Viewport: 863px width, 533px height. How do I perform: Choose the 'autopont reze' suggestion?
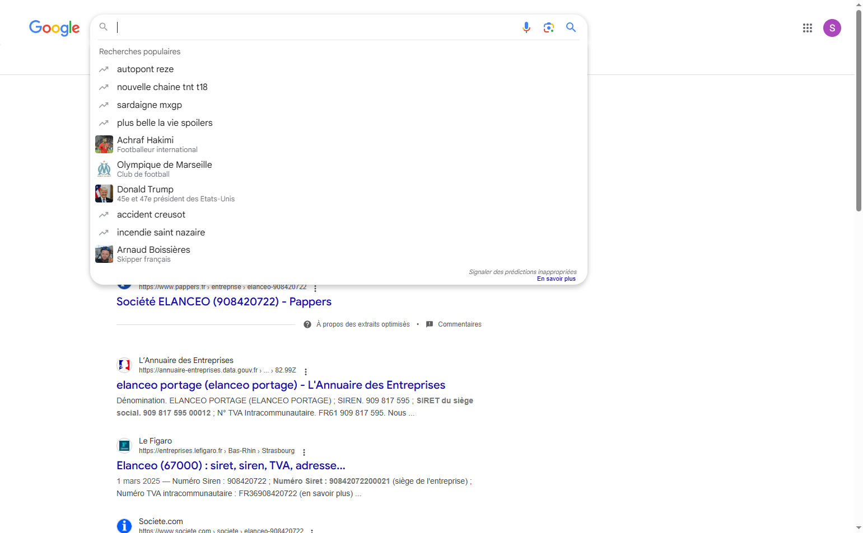(339, 69)
